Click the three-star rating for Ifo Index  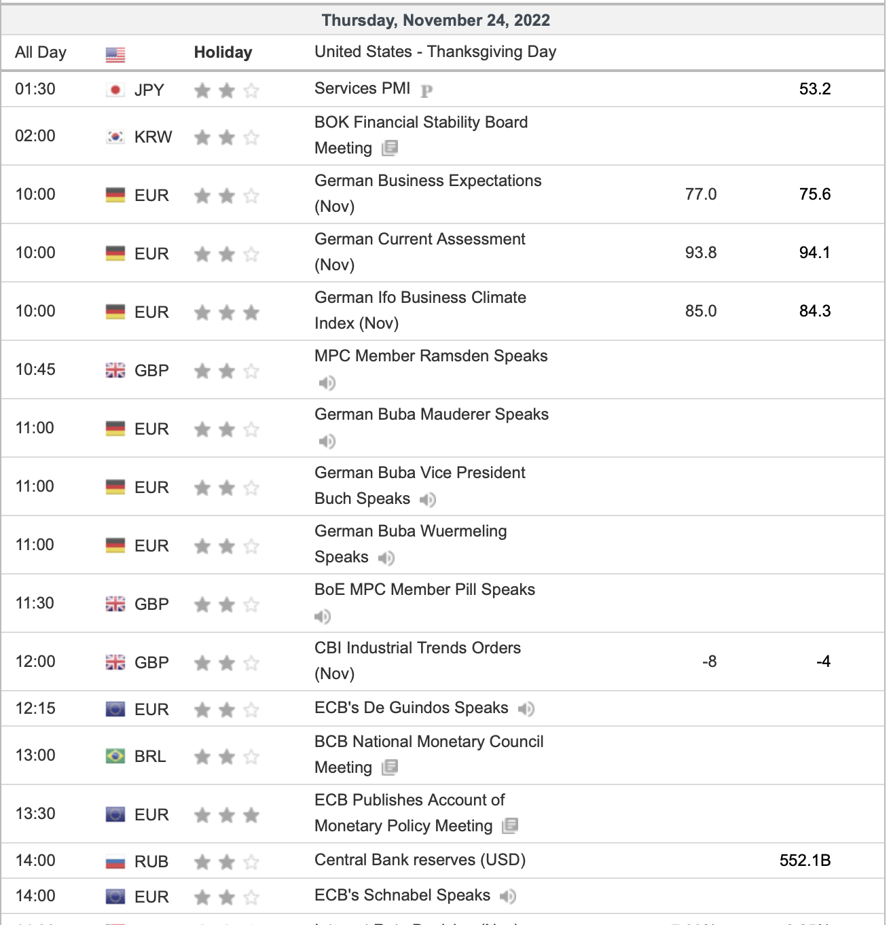tap(227, 312)
